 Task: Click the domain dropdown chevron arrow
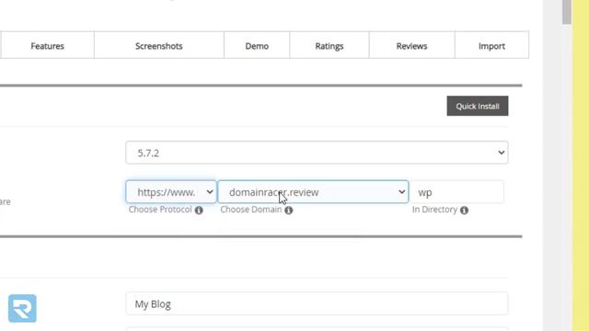[x=401, y=192]
